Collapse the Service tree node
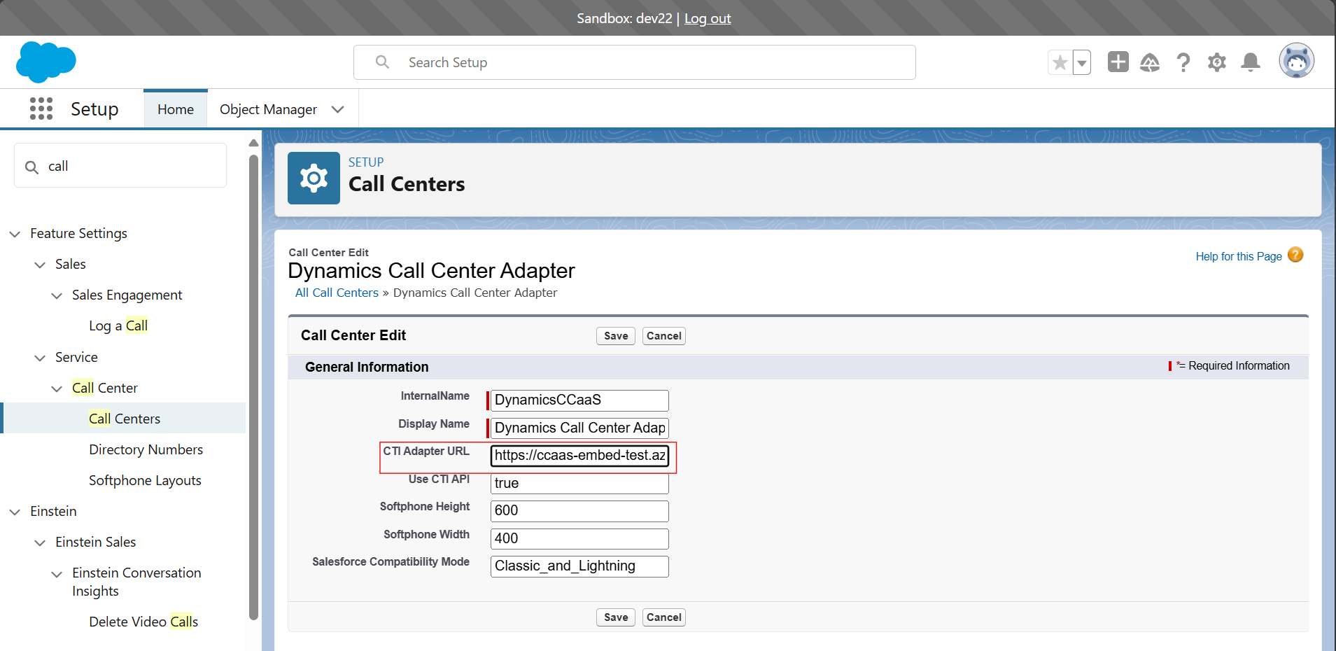This screenshot has width=1336, height=651. (40, 358)
